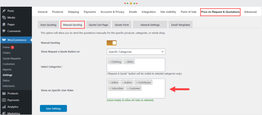Remove the Subscriber role tag

point(110,89)
